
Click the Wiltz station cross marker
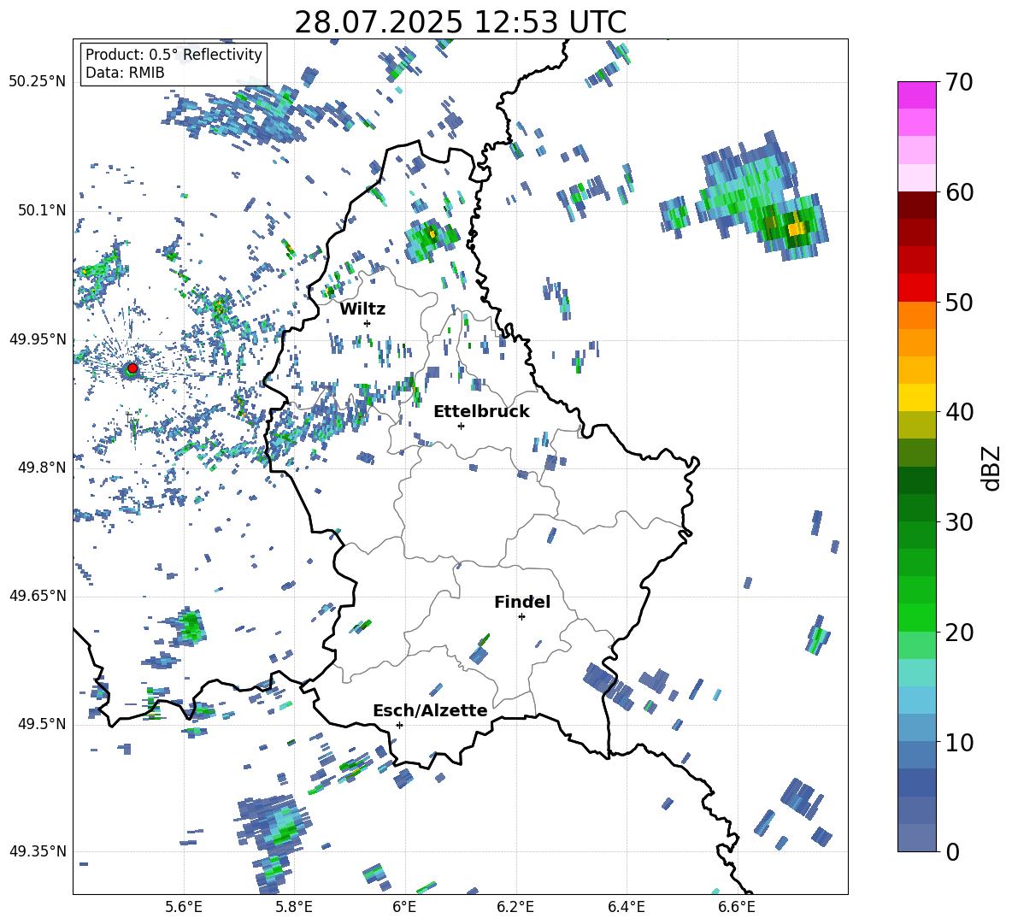(368, 323)
